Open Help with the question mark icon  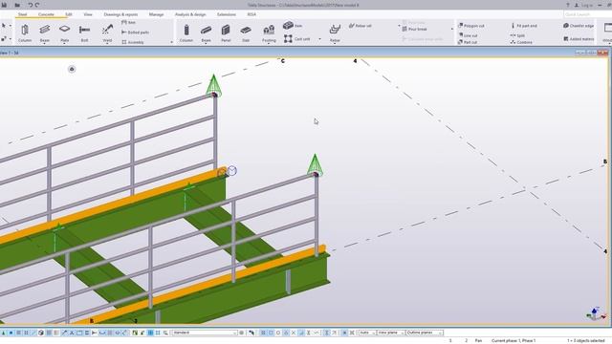[567, 5]
